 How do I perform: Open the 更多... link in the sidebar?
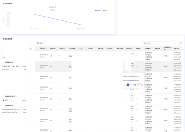coord(4,58)
